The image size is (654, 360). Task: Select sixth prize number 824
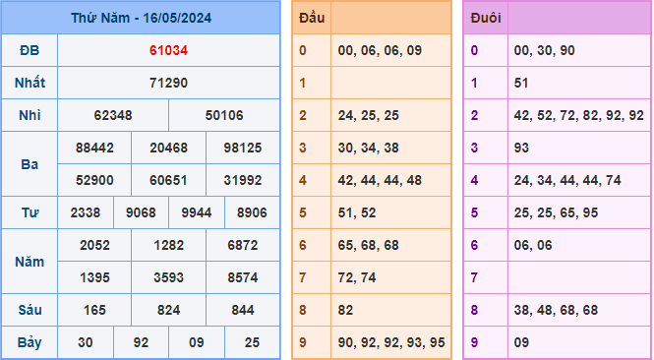point(168,311)
